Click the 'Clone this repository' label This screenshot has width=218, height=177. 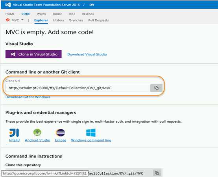click(23, 165)
